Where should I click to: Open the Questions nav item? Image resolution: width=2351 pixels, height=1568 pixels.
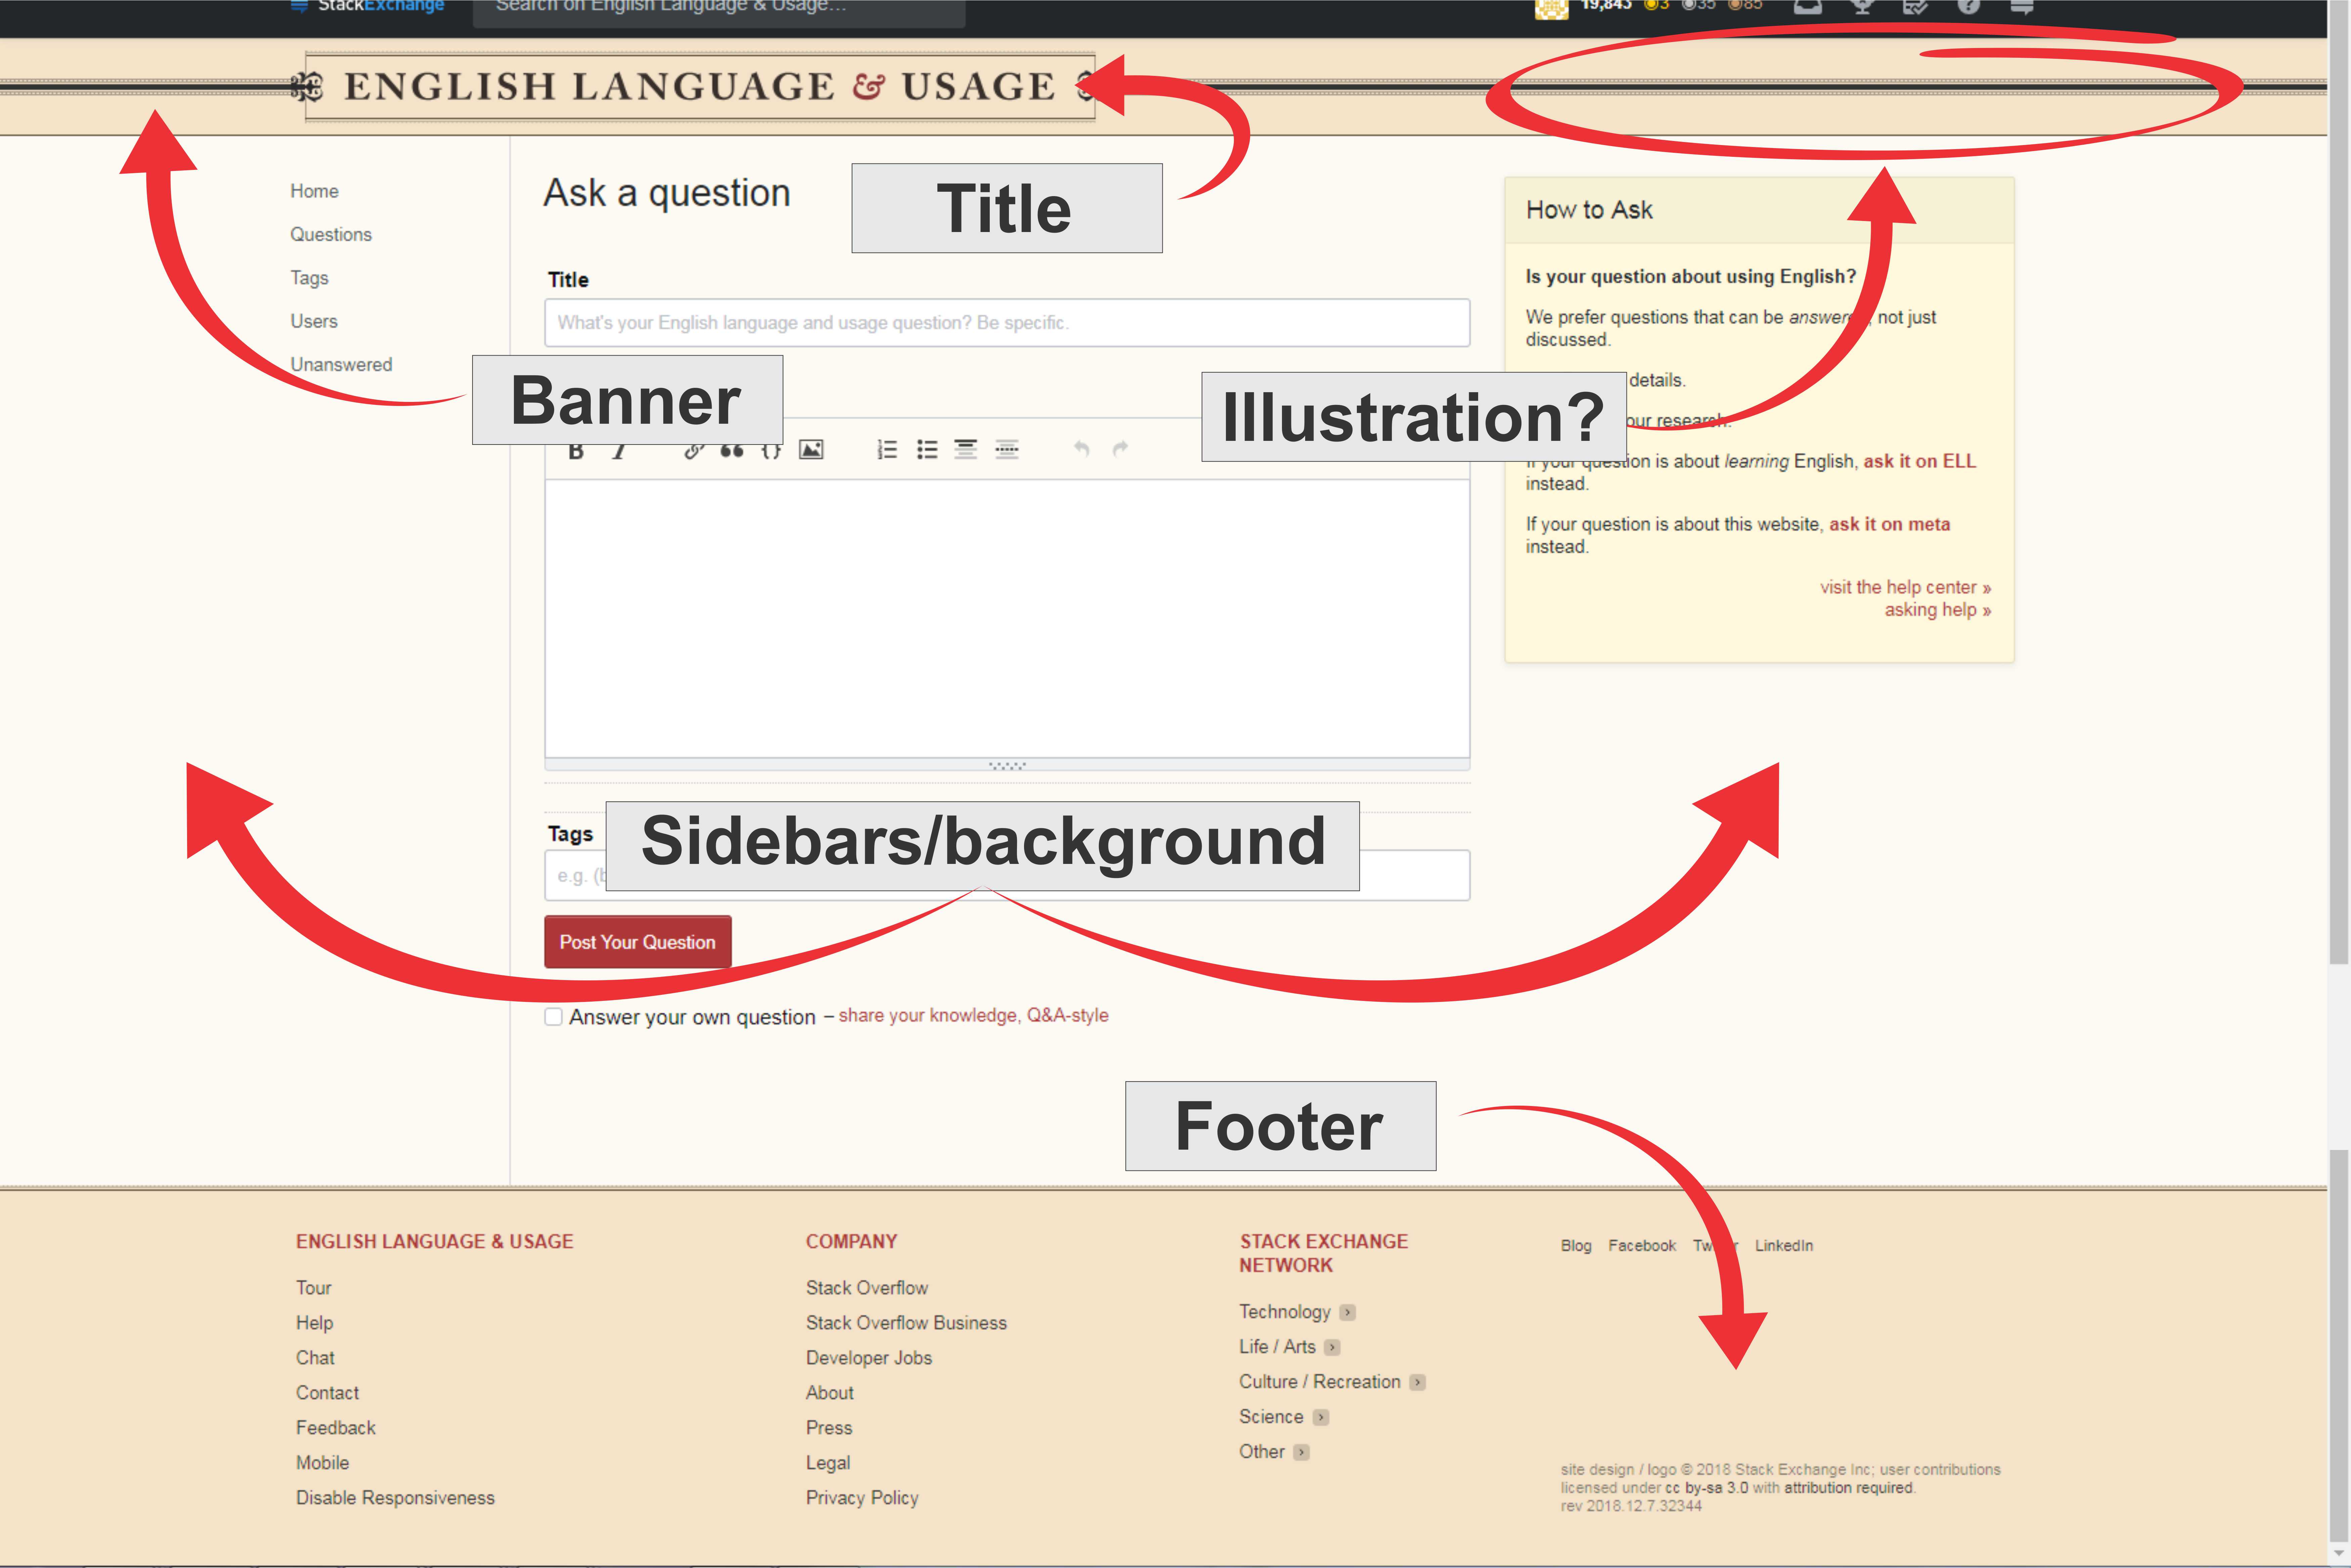[x=331, y=234]
